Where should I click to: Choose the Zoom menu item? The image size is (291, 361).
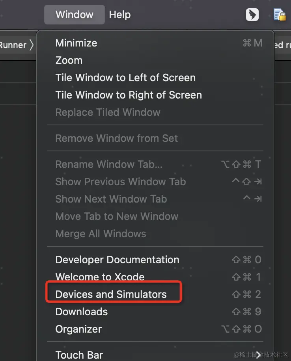(69, 60)
